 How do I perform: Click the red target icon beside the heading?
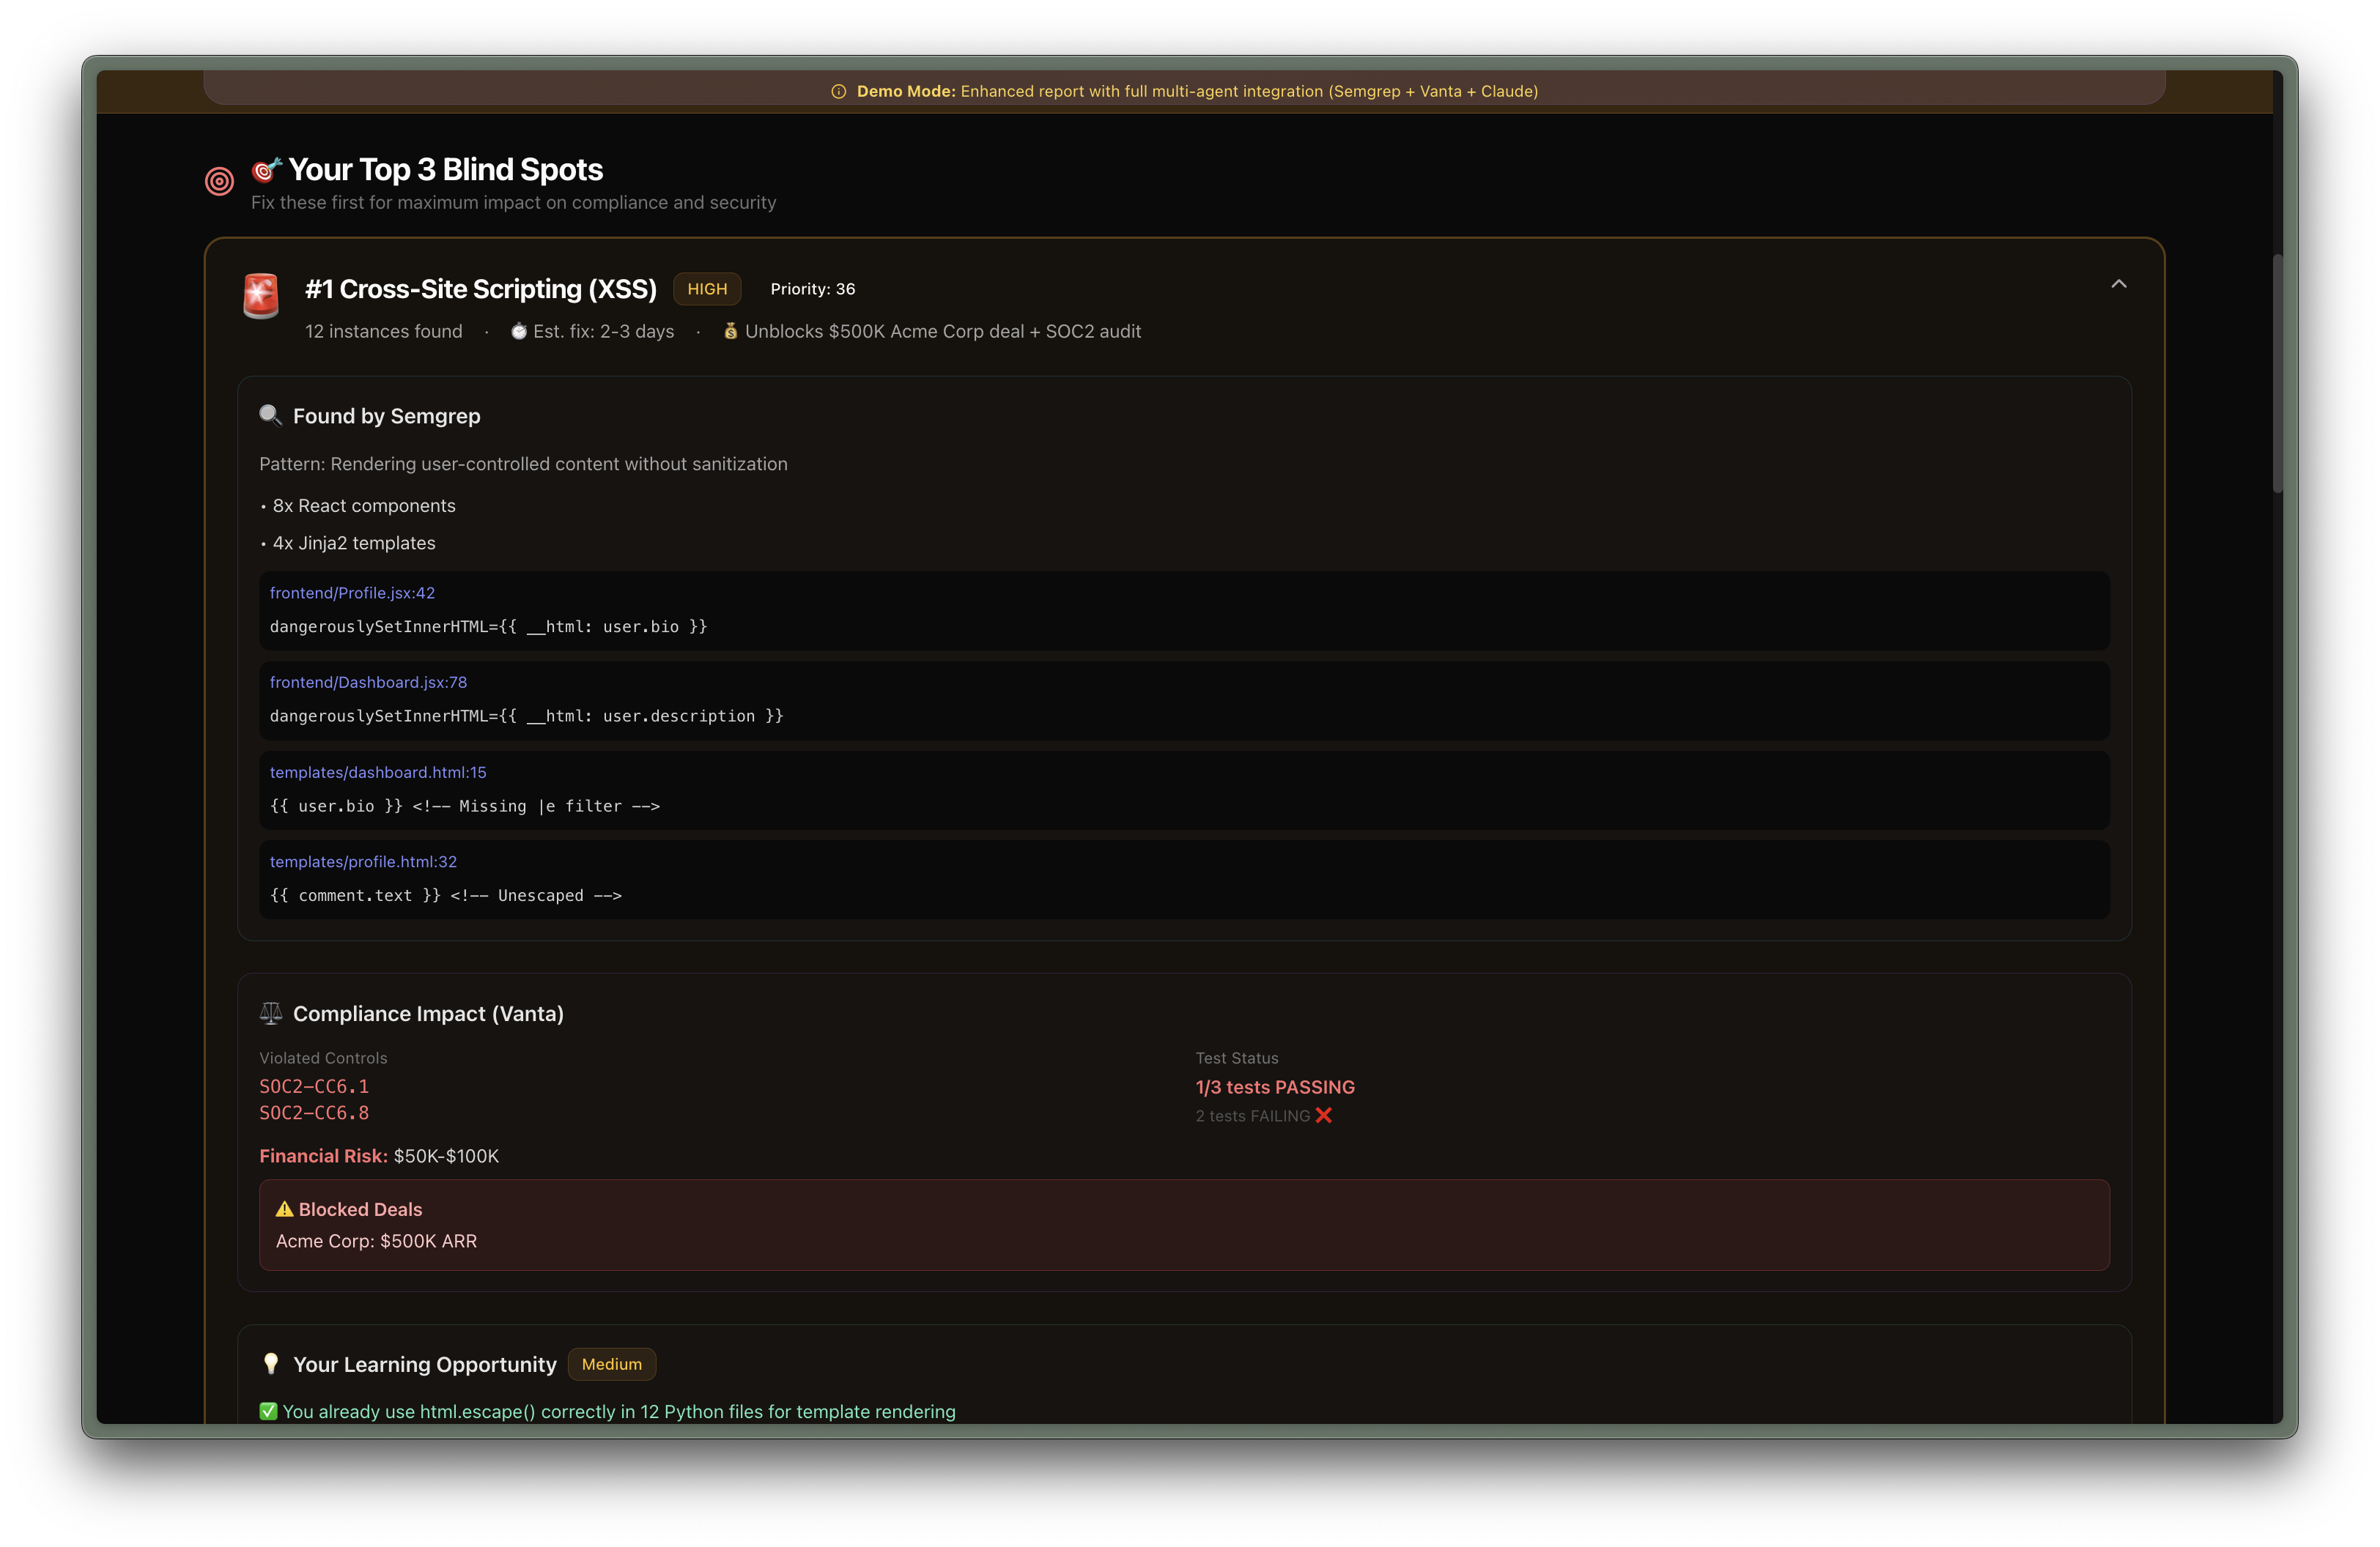tap(219, 182)
